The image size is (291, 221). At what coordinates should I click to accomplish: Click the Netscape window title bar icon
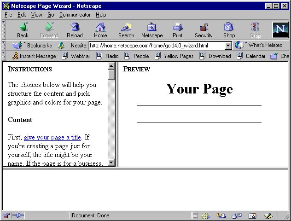pyautogui.click(x=6, y=6)
